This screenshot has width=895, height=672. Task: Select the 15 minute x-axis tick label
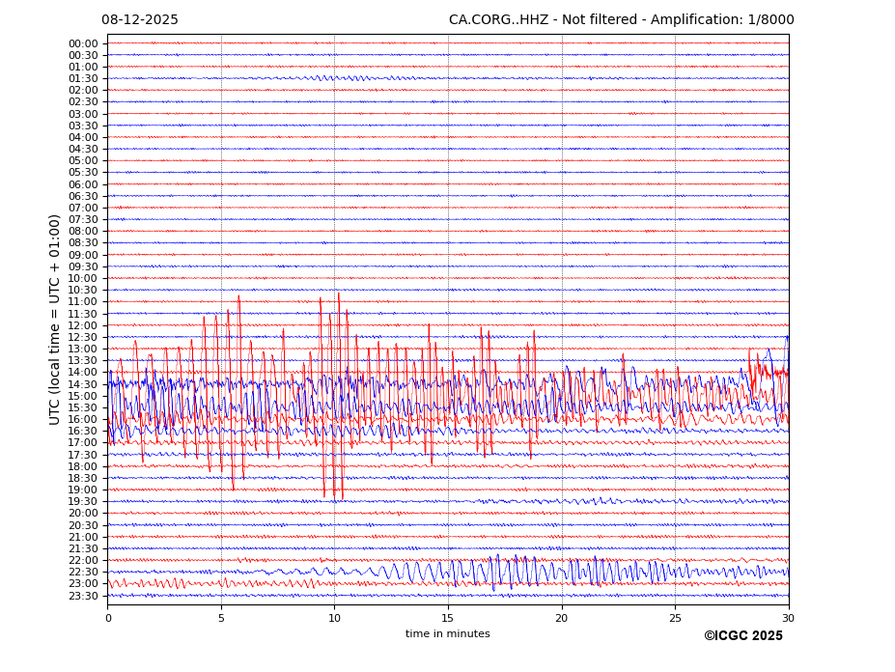pos(448,618)
